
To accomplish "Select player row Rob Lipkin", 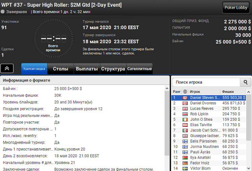I will coord(209,114).
